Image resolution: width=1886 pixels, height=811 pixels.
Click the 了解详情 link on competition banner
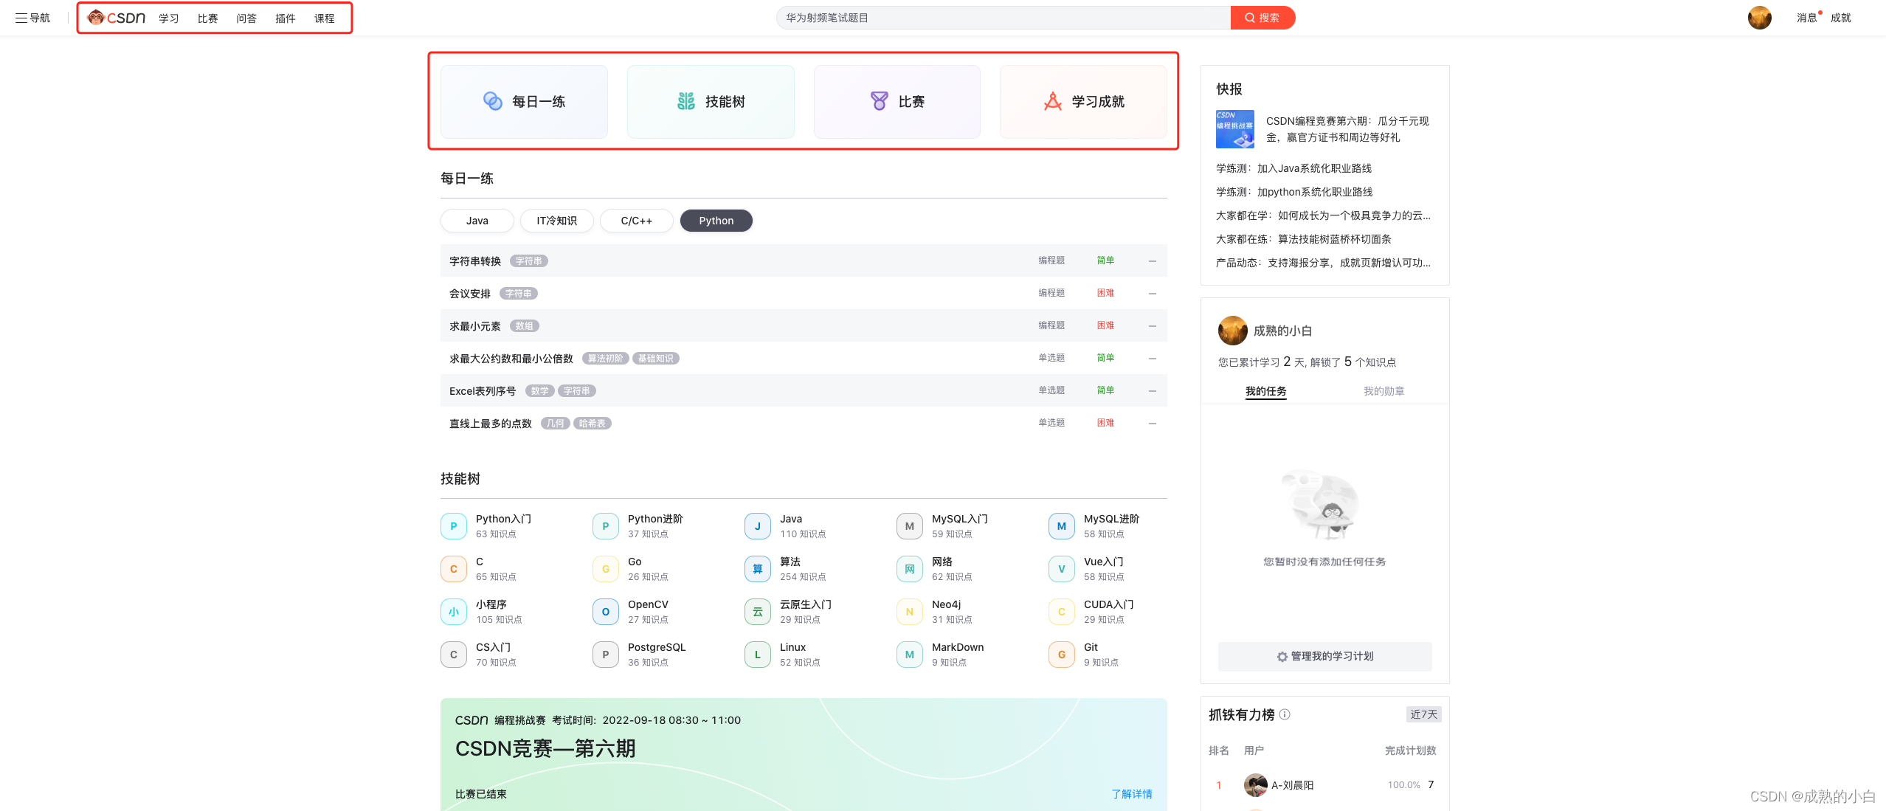(1131, 794)
